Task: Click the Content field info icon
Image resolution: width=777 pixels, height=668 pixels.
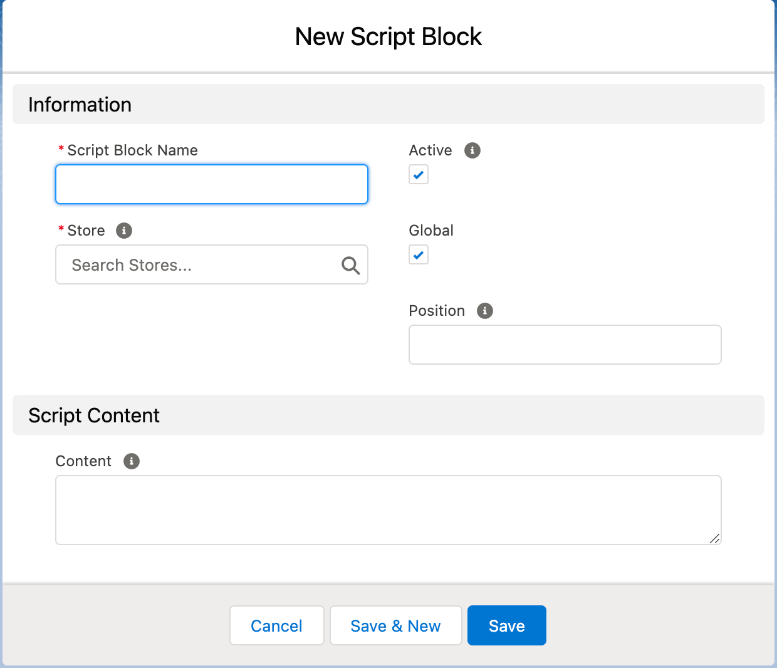Action: coord(131,461)
